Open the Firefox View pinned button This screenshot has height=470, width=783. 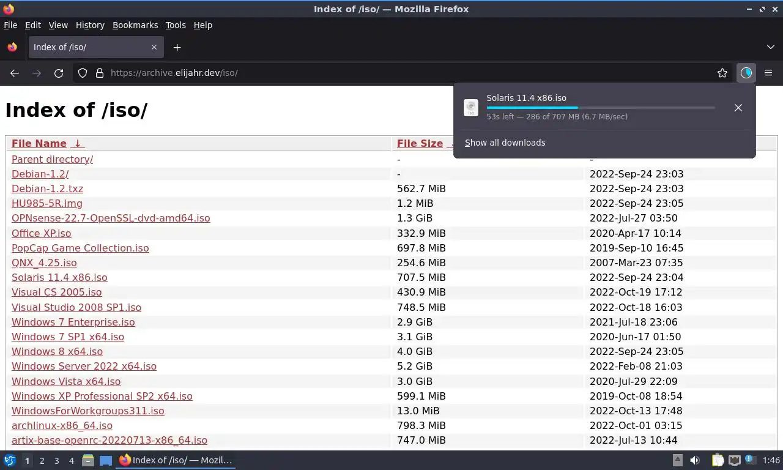12,47
